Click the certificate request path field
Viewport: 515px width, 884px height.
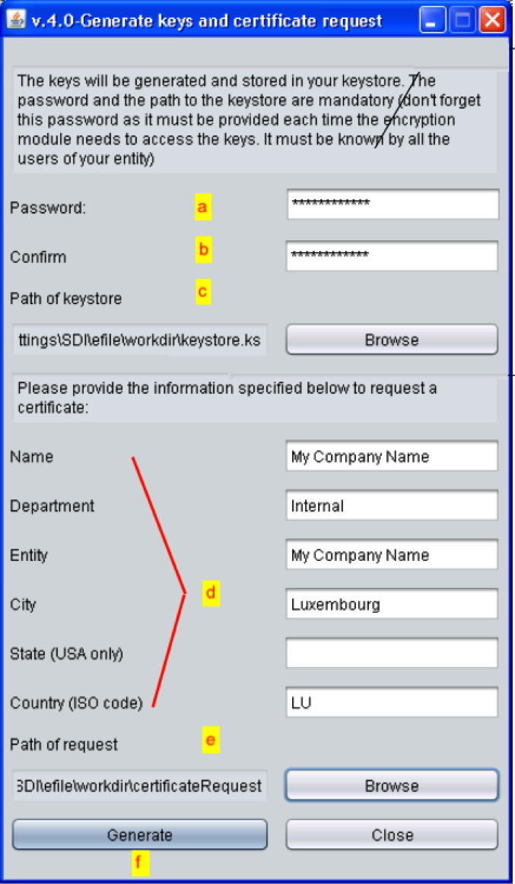pos(140,786)
